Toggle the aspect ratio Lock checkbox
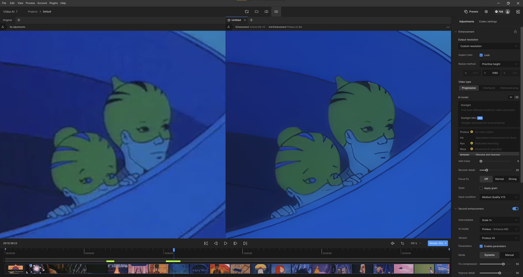Screen dimensions: 523x277 [481, 55]
